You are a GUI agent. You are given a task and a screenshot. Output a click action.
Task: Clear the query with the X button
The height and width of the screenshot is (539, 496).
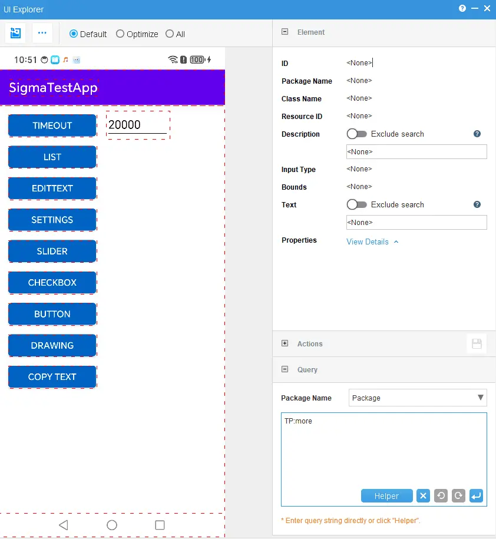pyautogui.click(x=423, y=495)
